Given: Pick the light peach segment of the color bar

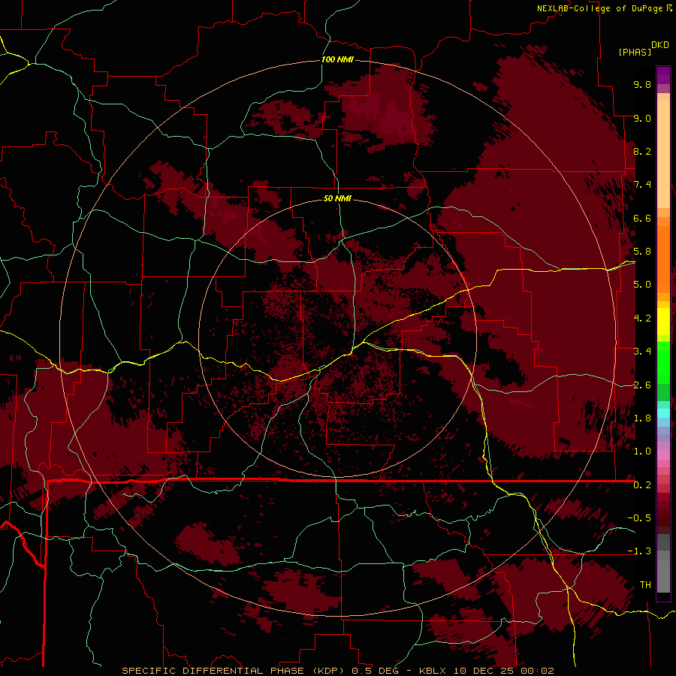Looking at the screenshot, I should (663, 154).
